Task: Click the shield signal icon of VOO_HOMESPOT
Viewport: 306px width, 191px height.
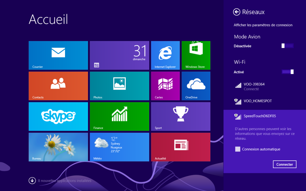Action: coord(238,101)
